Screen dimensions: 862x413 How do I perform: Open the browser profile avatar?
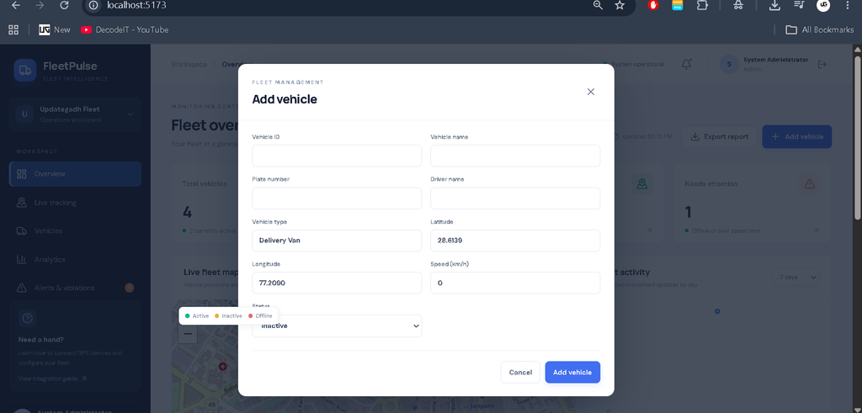click(823, 5)
